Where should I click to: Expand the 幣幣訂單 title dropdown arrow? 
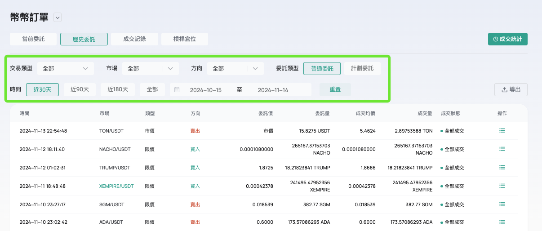57,18
